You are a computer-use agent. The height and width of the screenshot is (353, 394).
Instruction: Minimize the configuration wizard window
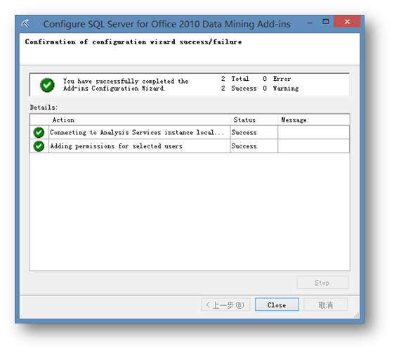point(310,23)
